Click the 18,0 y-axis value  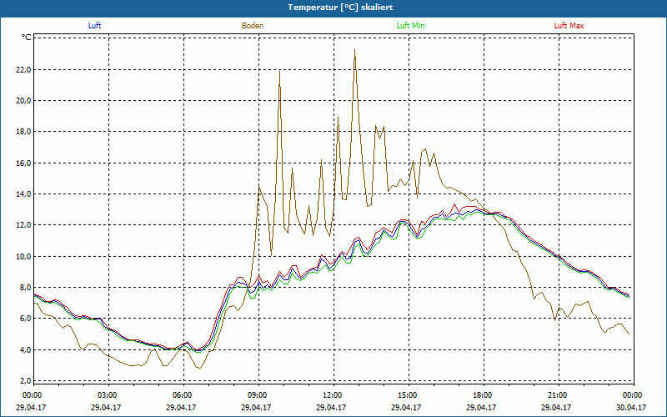point(24,132)
